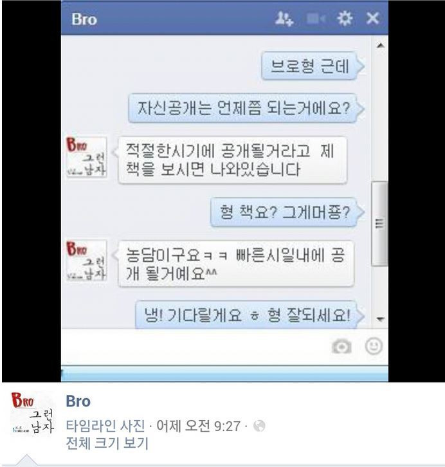Open the Bro page name link

coord(78,401)
